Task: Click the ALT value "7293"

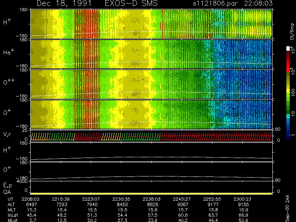Action: [x=62, y=205]
